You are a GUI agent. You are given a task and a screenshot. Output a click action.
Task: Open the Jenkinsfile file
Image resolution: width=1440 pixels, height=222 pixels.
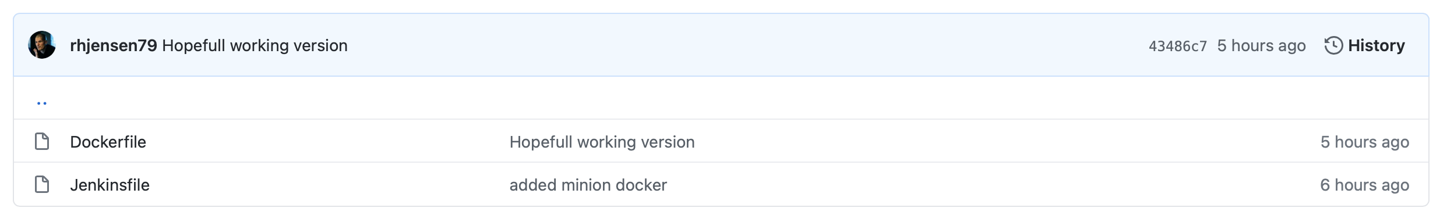coord(110,185)
